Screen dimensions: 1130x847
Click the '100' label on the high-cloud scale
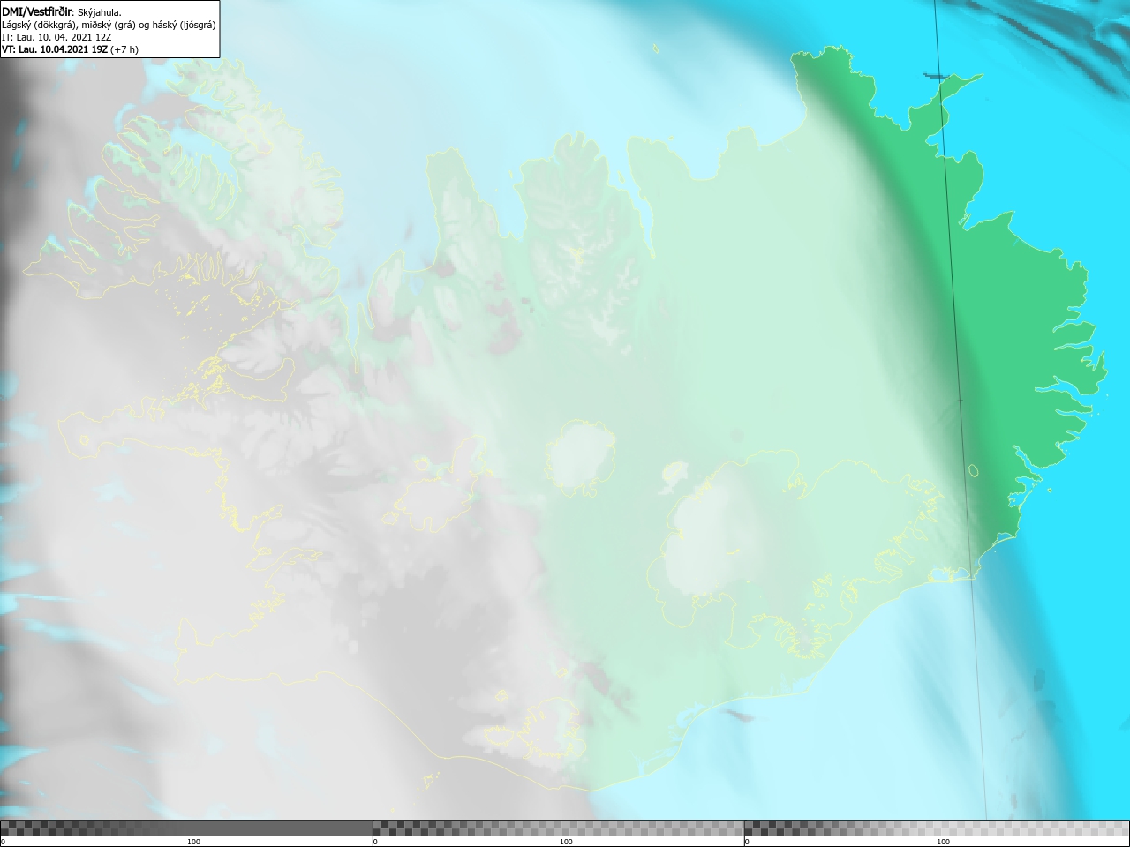(x=943, y=842)
